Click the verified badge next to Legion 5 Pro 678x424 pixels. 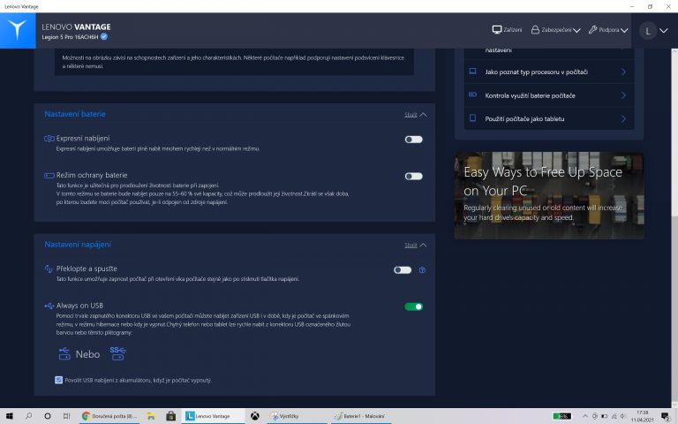pyautogui.click(x=105, y=37)
